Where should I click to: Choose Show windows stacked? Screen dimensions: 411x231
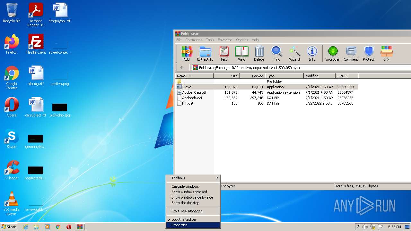193,192
